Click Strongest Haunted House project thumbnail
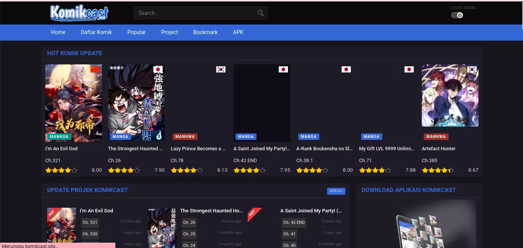This screenshot has height=248, width=523. pos(162,228)
